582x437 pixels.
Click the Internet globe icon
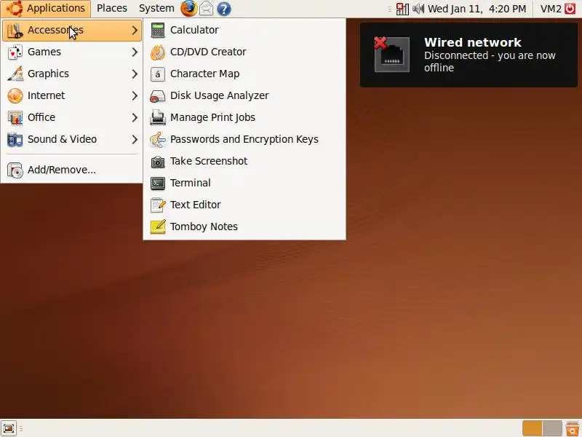click(x=15, y=96)
